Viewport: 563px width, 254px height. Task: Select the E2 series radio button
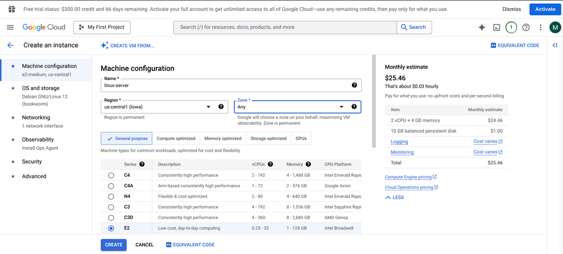pos(111,228)
